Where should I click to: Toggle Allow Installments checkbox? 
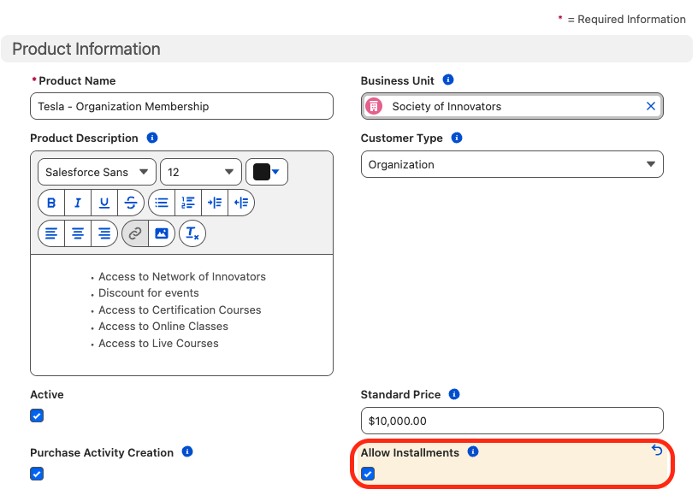[368, 474]
